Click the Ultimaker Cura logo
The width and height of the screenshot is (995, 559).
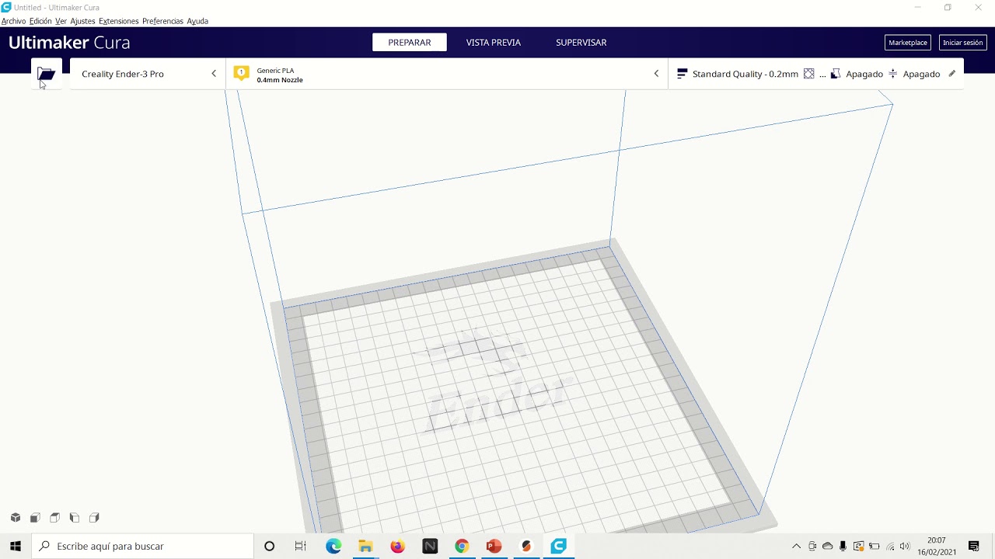coord(69,43)
